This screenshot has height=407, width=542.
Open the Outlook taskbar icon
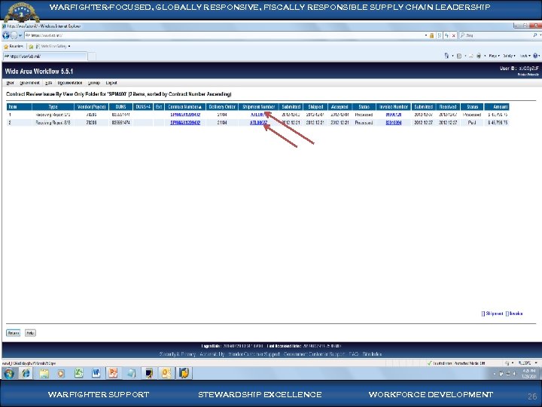(166, 373)
